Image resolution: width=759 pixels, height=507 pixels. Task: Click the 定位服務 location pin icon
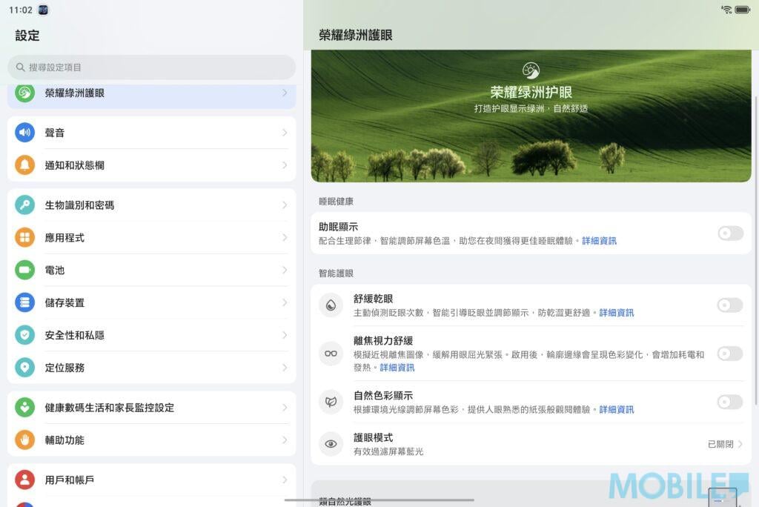pos(24,368)
